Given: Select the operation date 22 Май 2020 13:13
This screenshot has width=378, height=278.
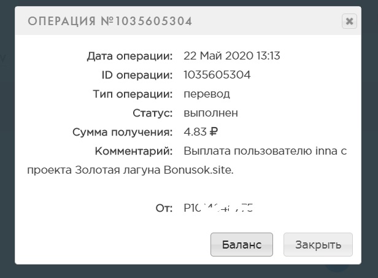Looking at the screenshot, I should click(x=231, y=56).
